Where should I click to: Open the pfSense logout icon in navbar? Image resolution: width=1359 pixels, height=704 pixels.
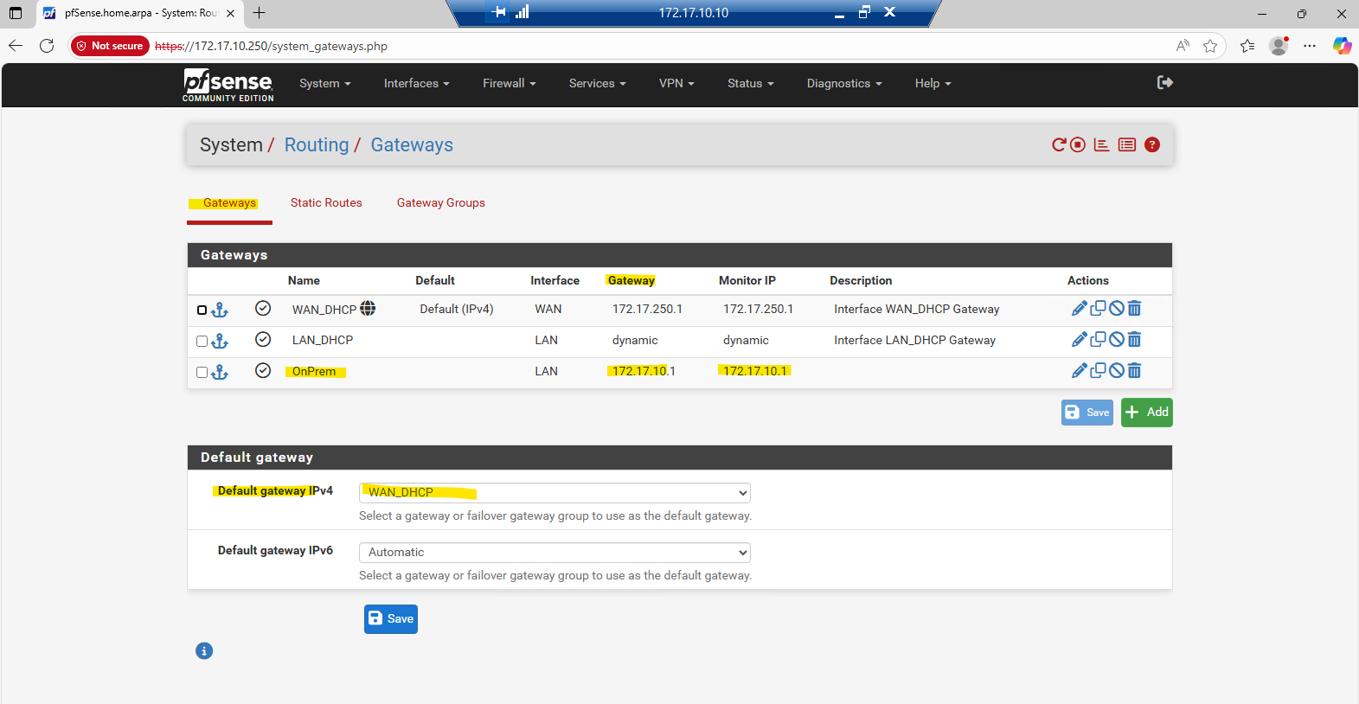point(1164,83)
